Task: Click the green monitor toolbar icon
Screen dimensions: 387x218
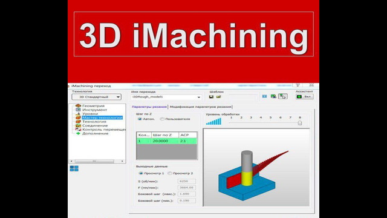Action: click(273, 96)
